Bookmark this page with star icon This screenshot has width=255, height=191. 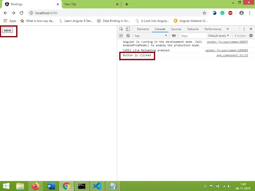[204, 13]
